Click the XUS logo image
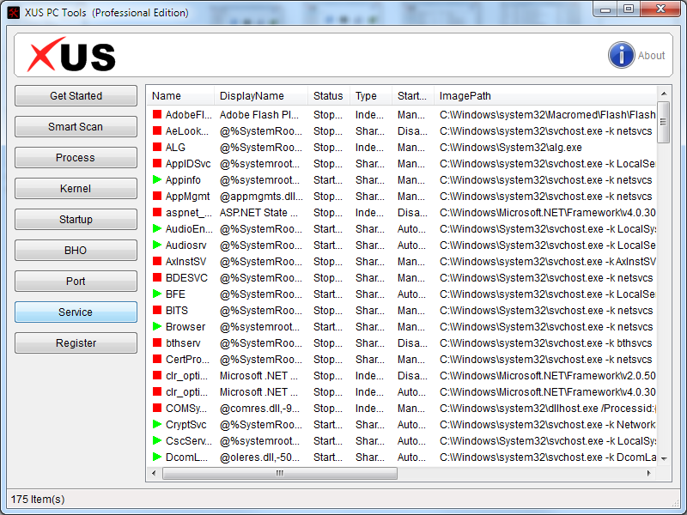 click(x=71, y=56)
